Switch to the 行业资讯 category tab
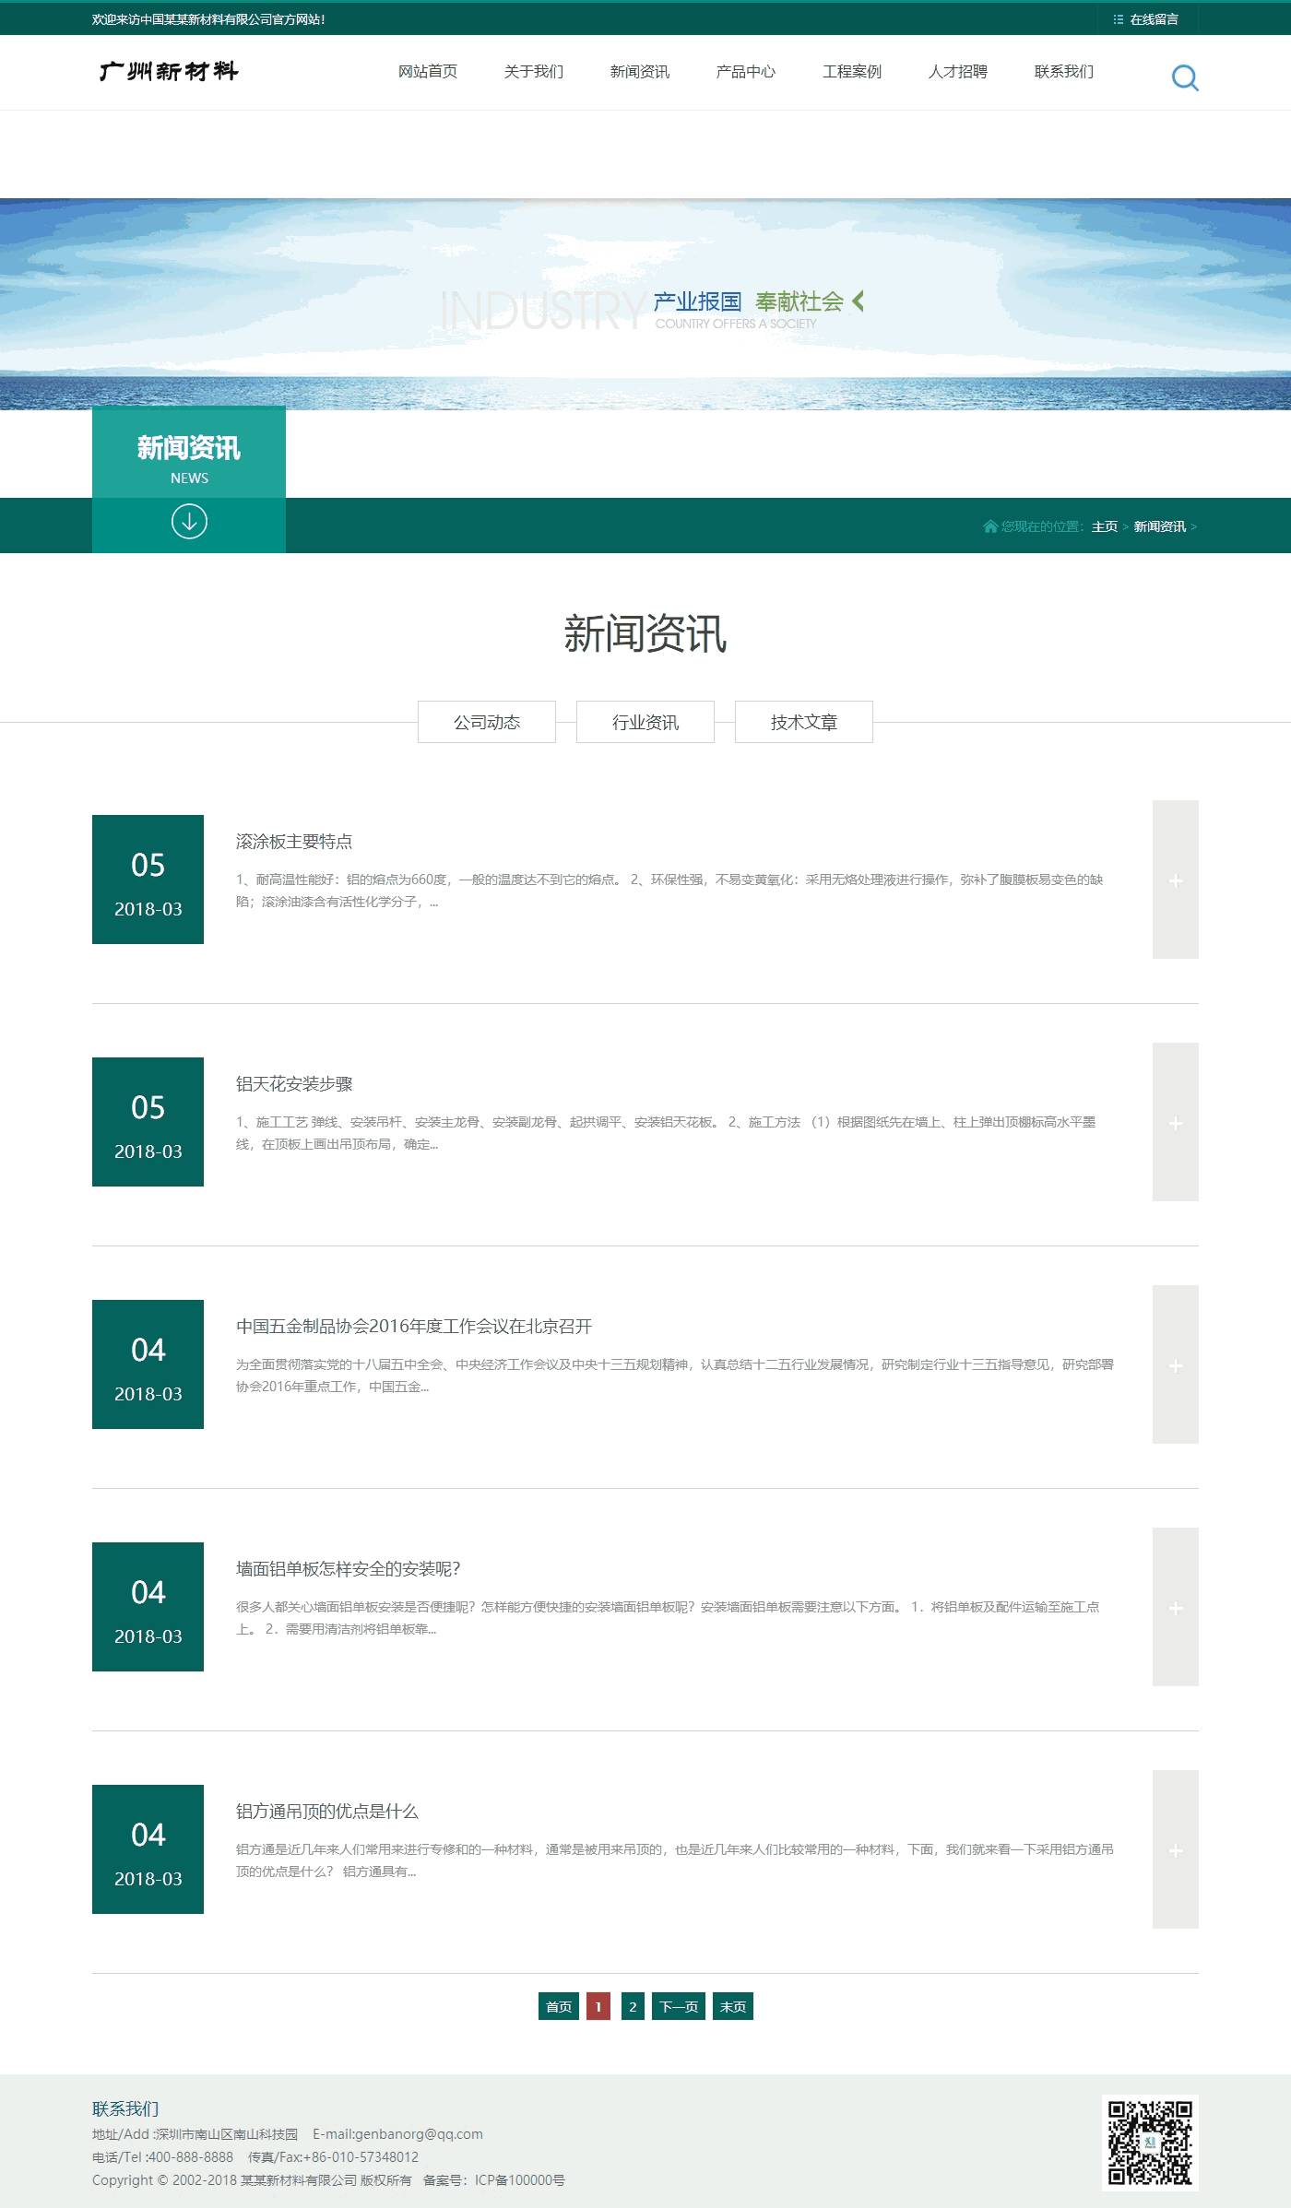The width and height of the screenshot is (1291, 2208). pyautogui.click(x=645, y=722)
